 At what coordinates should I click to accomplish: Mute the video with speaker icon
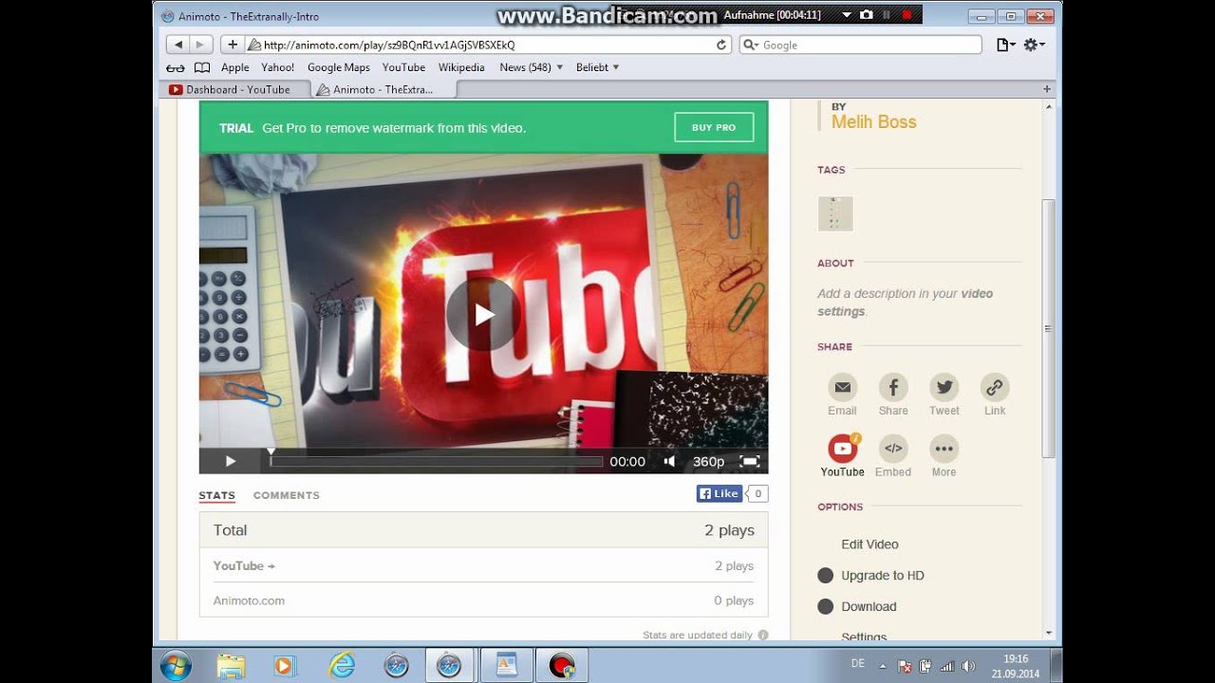(669, 461)
